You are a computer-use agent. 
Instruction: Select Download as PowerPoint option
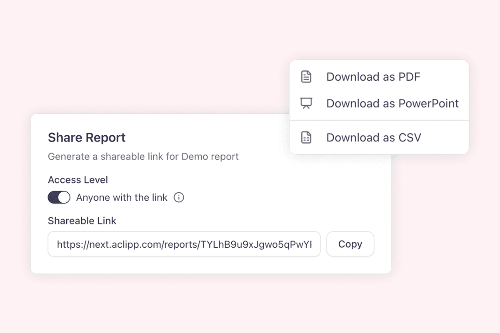point(393,103)
